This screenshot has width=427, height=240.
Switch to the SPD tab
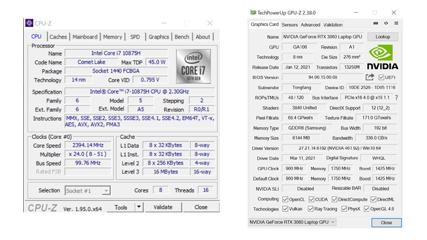pyautogui.click(x=135, y=37)
